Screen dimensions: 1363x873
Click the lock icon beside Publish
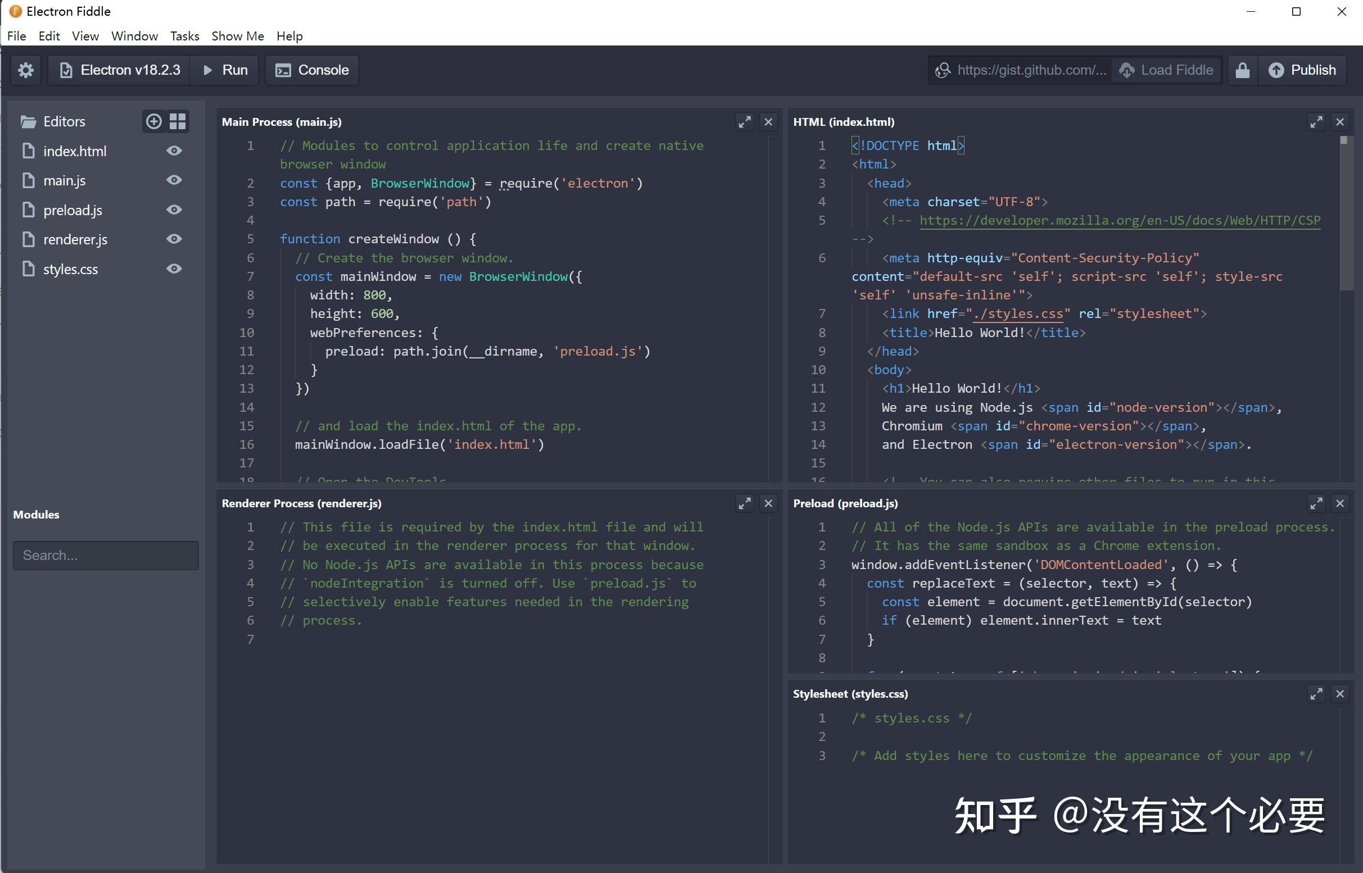click(x=1242, y=70)
